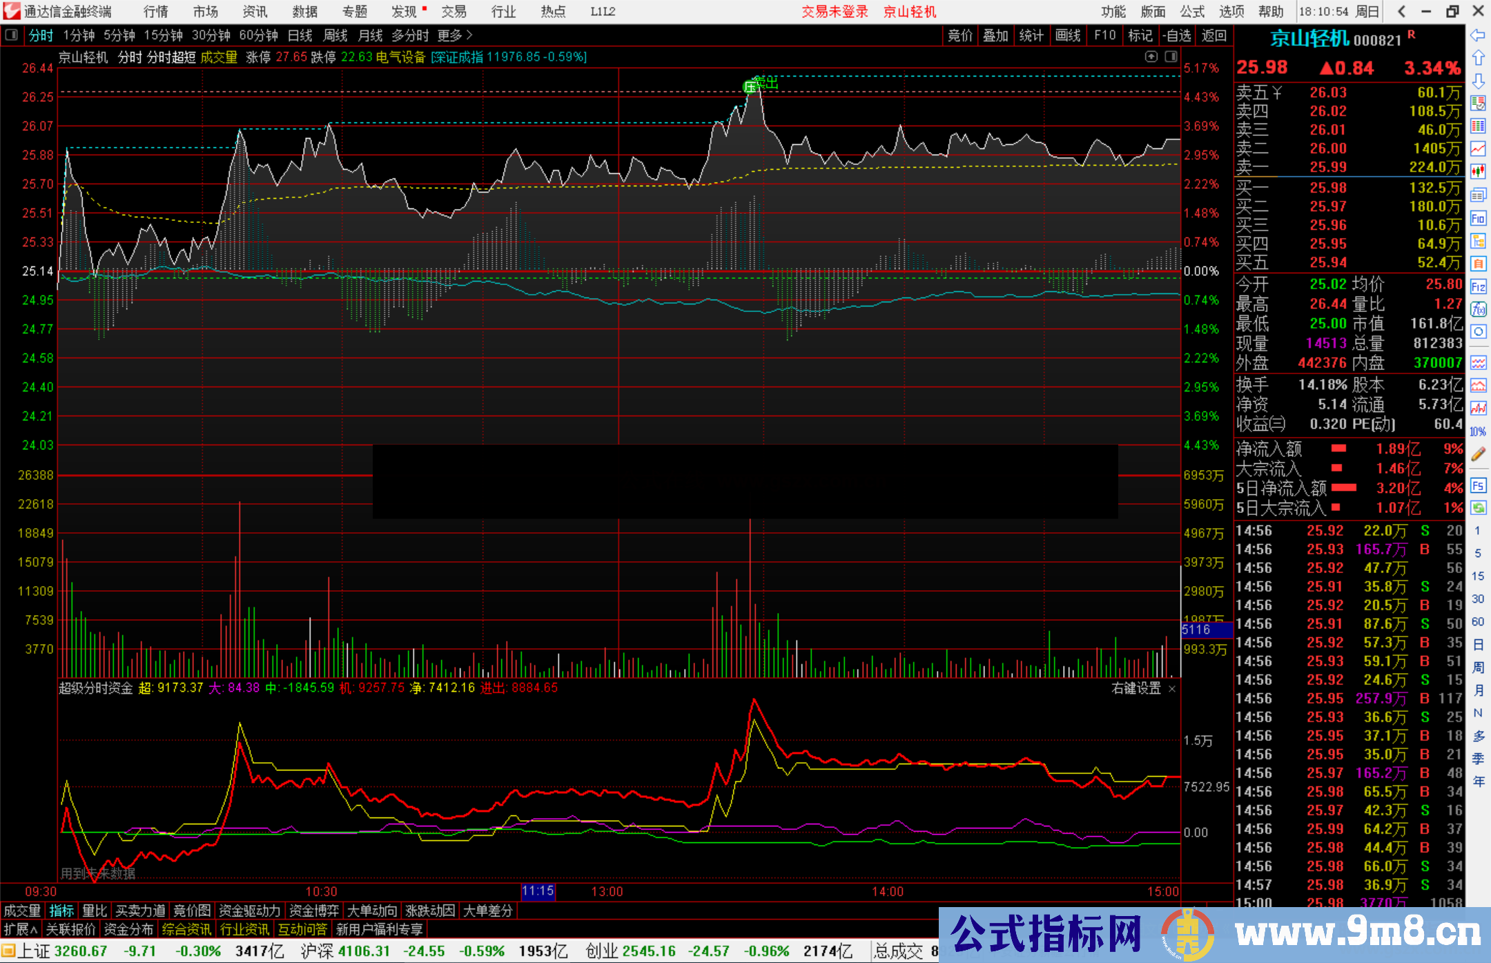Viewport: 1491px width, 963px height.
Task: Click the 叠加 overlay button
Action: click(995, 35)
